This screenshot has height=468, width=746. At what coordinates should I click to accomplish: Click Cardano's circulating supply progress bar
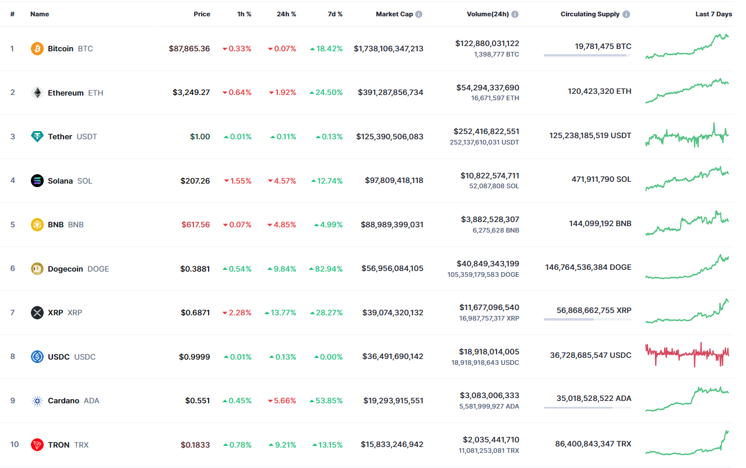pos(587,407)
